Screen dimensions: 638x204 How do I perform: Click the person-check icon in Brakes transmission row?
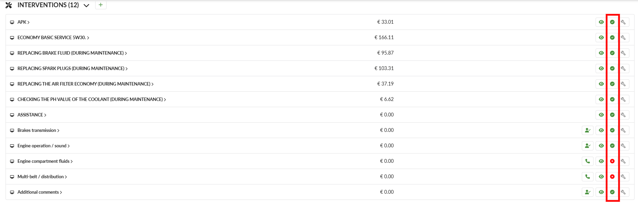(x=587, y=130)
